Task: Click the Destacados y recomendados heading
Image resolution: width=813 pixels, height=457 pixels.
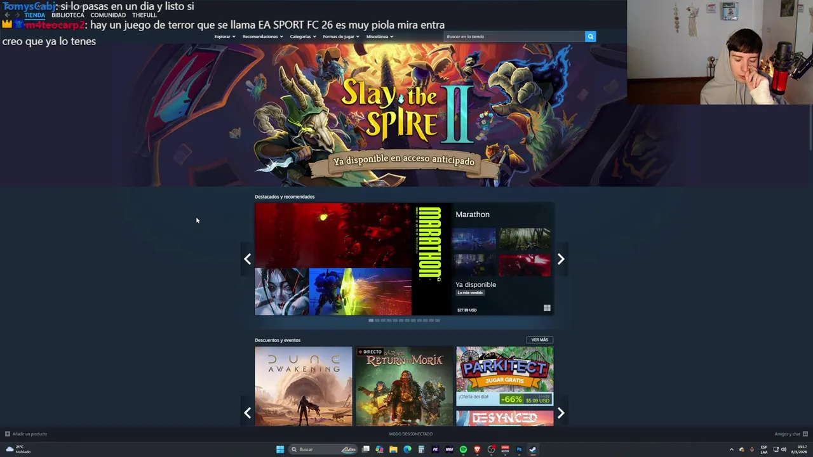Action: tap(285, 197)
